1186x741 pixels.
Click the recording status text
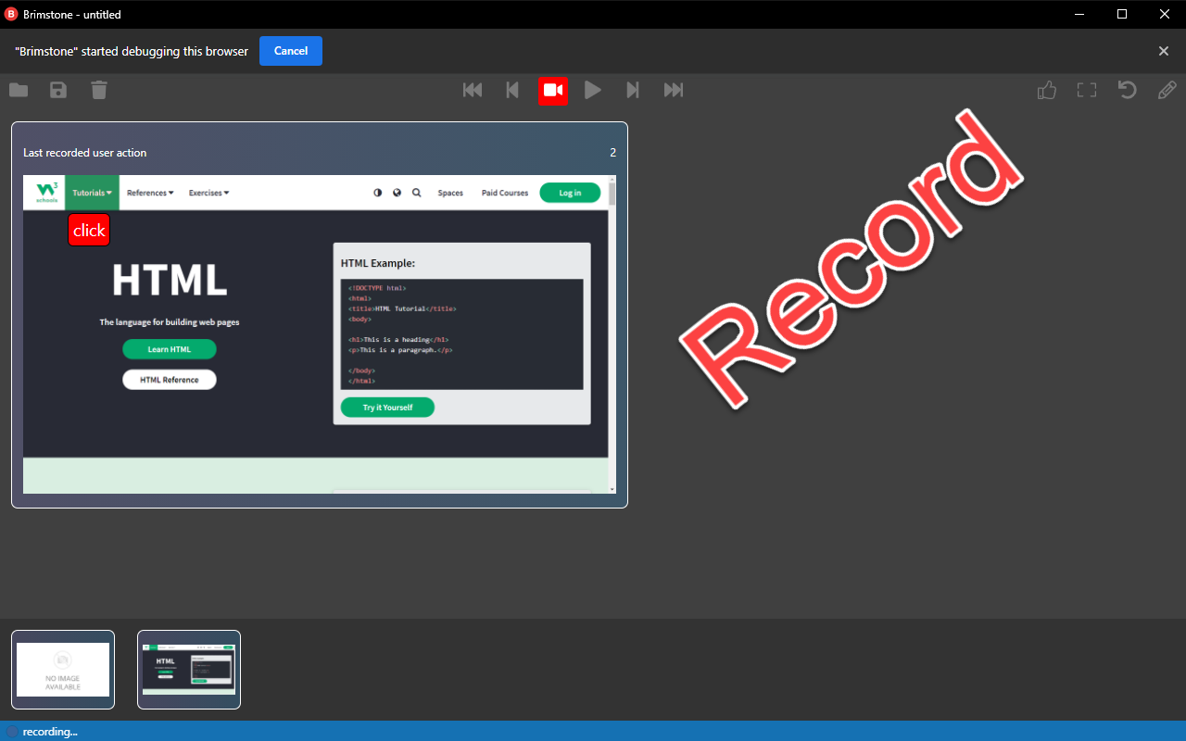[50, 732]
